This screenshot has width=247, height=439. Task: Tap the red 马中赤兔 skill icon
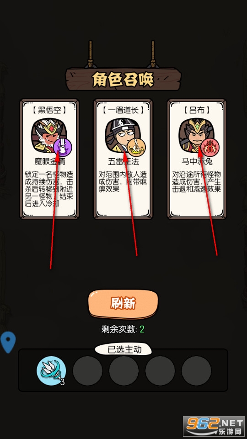pos(210,147)
